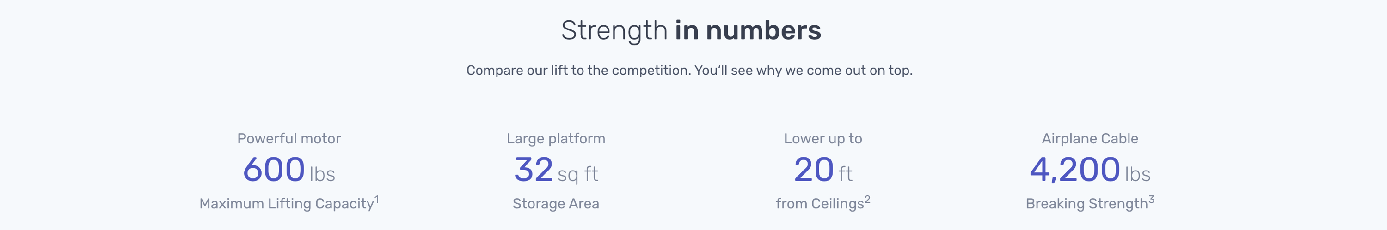Click the 'sq ft' unit beside 32

(578, 175)
